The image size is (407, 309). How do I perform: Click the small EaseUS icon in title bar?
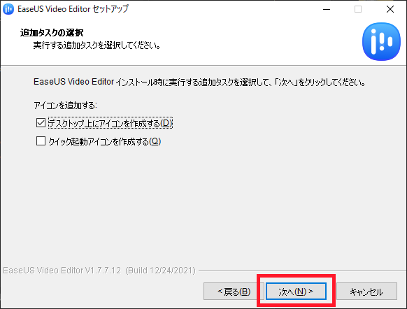click(x=8, y=9)
